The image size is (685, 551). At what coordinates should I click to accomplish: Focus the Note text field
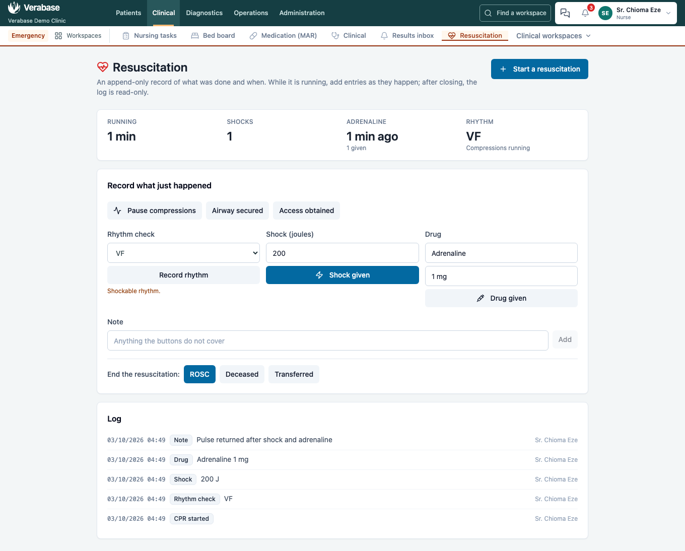328,340
